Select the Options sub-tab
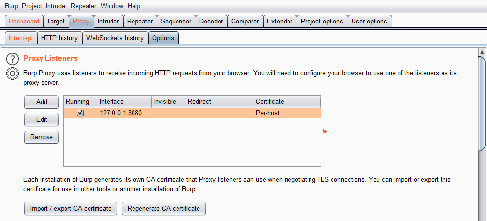The image size is (487, 221). point(163,38)
